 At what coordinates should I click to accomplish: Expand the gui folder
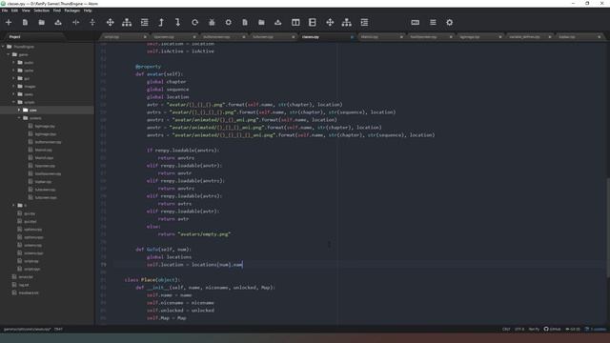[x=13, y=78]
